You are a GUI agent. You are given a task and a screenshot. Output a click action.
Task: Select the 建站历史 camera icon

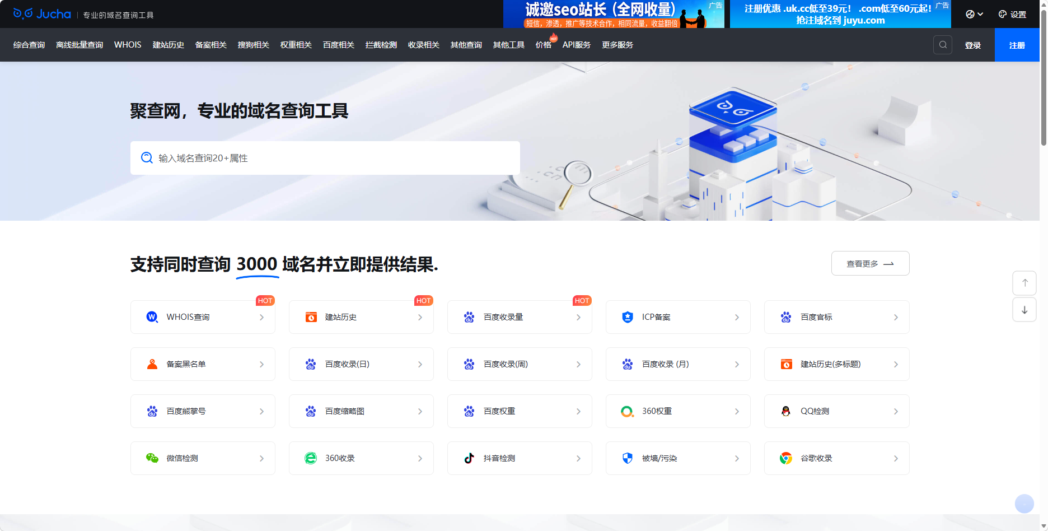pyautogui.click(x=311, y=316)
